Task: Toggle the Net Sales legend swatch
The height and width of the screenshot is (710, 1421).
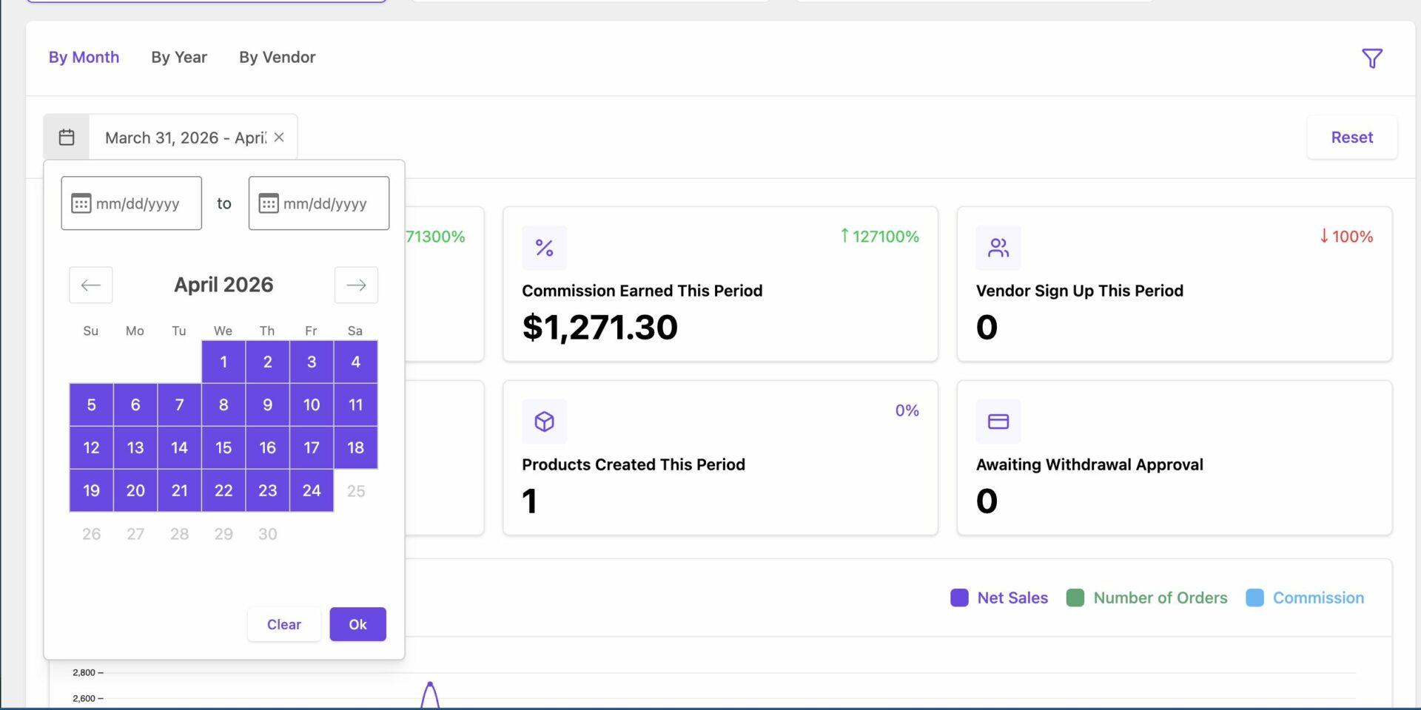Action: (x=959, y=598)
